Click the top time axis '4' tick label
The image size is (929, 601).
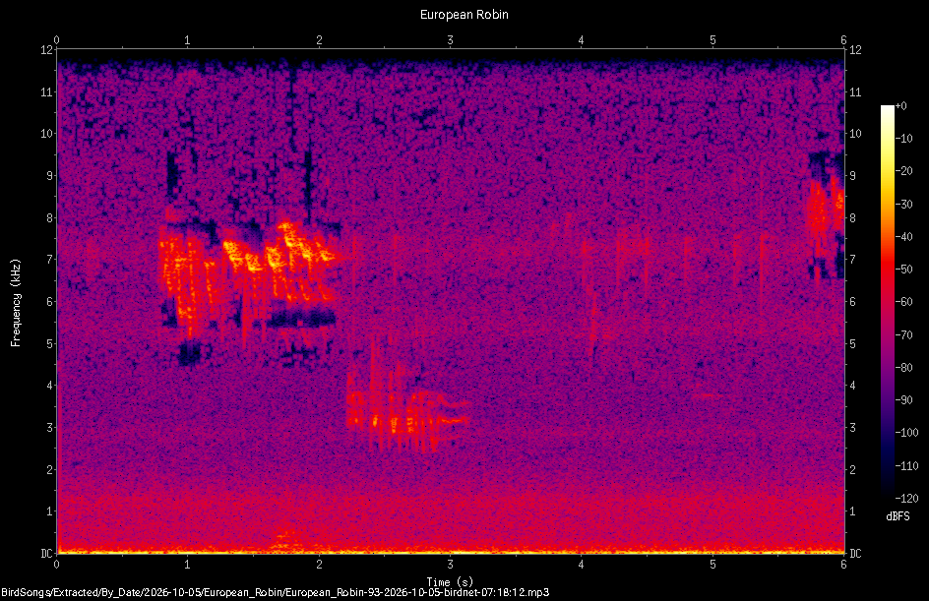582,40
